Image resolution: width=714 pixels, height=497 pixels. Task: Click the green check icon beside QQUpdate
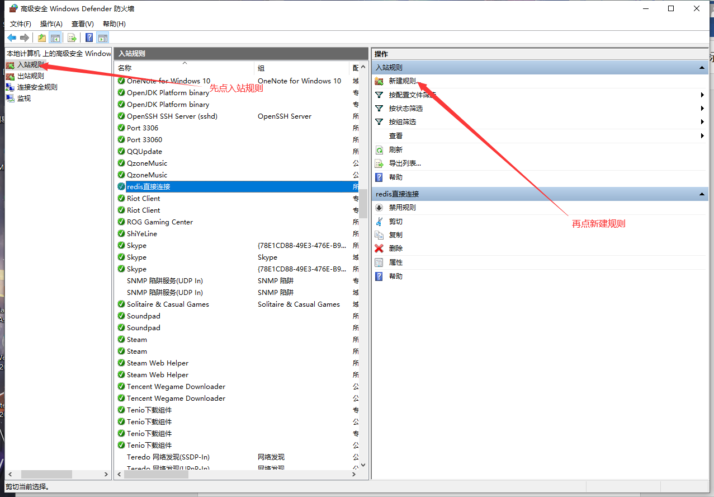[x=121, y=152]
